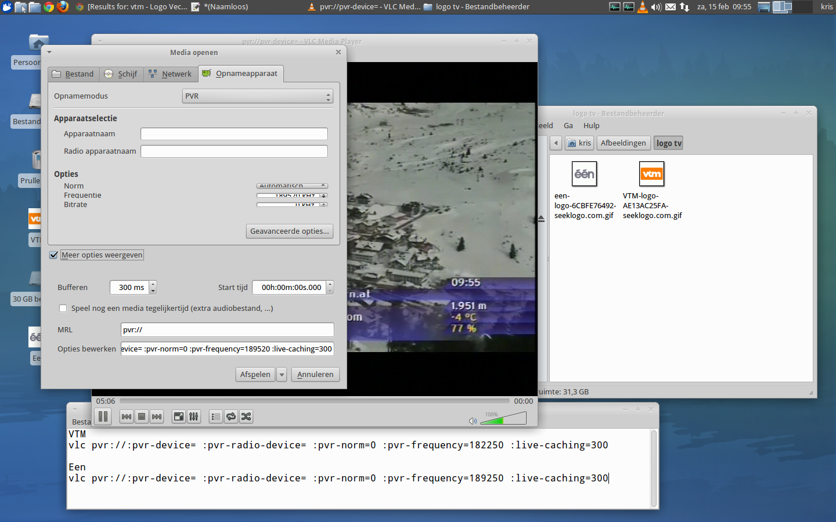Open the Opnamemodus PVR dropdown
The height and width of the screenshot is (522, 836).
click(x=258, y=96)
